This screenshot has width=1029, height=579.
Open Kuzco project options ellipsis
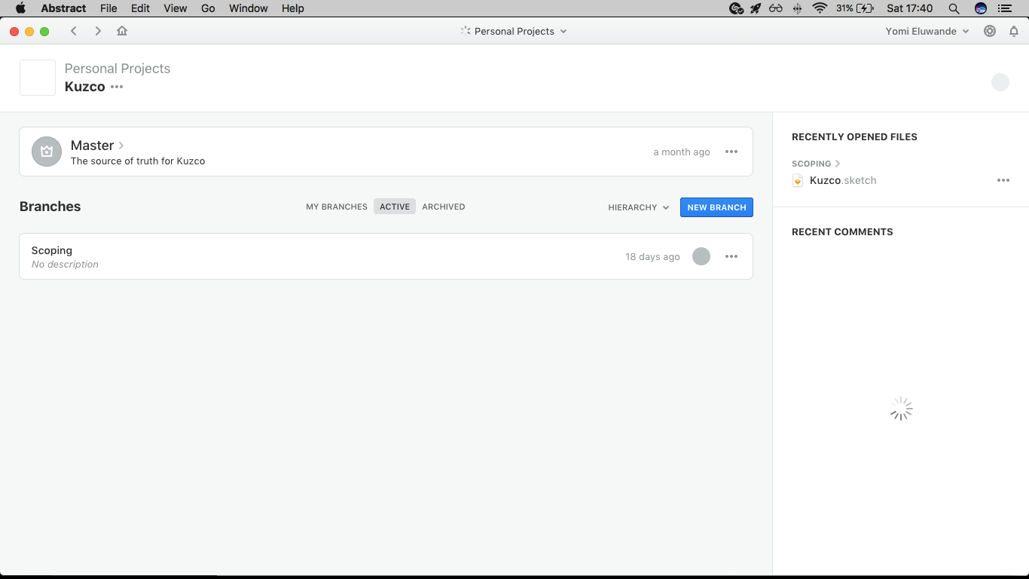[x=117, y=87]
